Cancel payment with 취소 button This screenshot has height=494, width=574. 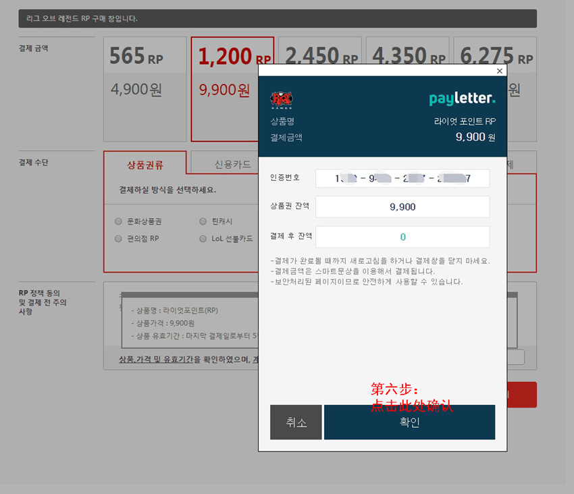296,422
